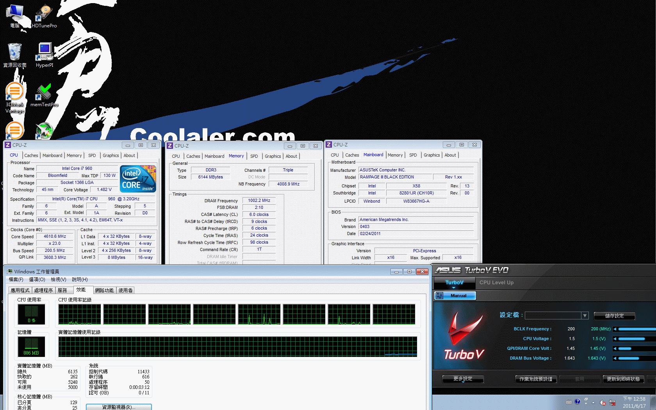Click the NB Frequency value 4008.9 MHz

[x=288, y=184]
